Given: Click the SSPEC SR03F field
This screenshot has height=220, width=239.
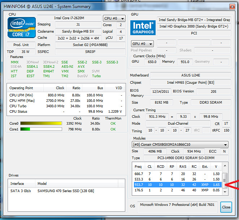Looking at the screenshot, I should tap(90, 52).
